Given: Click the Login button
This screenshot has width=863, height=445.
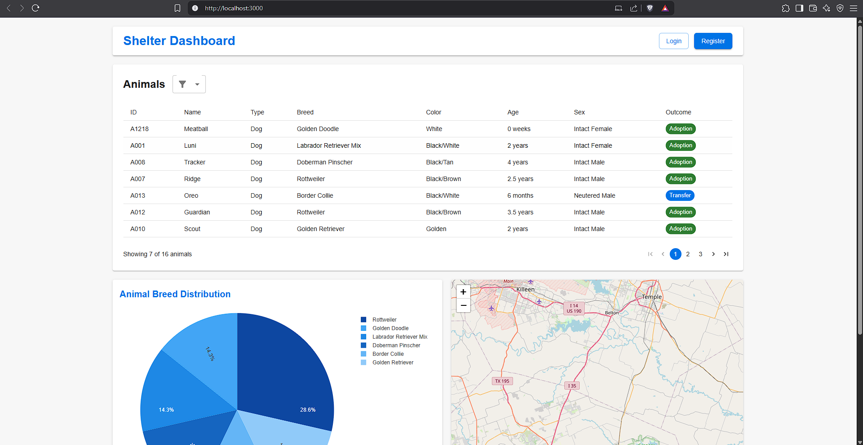Looking at the screenshot, I should tap(674, 41).
